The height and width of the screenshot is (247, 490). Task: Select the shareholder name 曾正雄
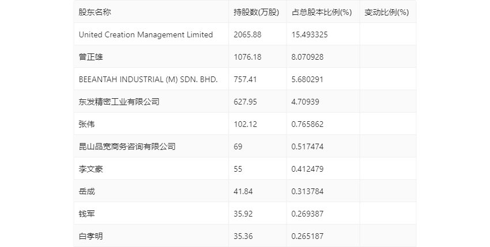pos(91,57)
